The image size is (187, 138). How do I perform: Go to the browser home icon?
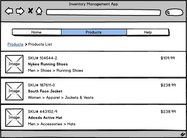point(39,11)
